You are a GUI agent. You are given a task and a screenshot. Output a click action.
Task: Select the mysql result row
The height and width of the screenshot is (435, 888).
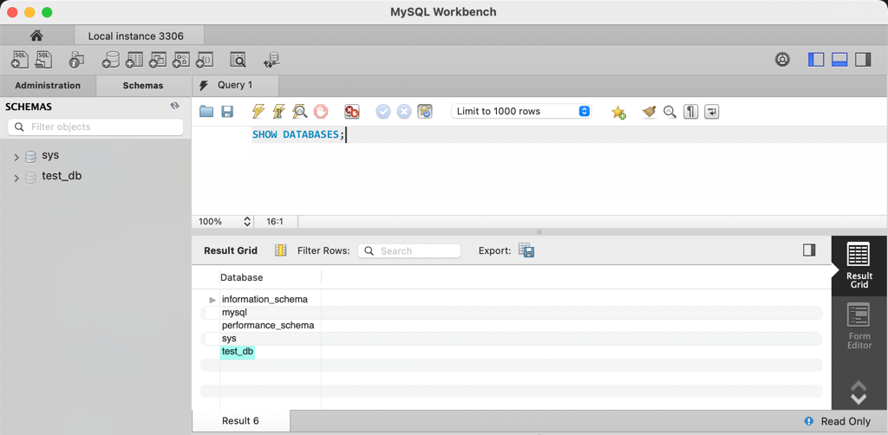(x=234, y=312)
